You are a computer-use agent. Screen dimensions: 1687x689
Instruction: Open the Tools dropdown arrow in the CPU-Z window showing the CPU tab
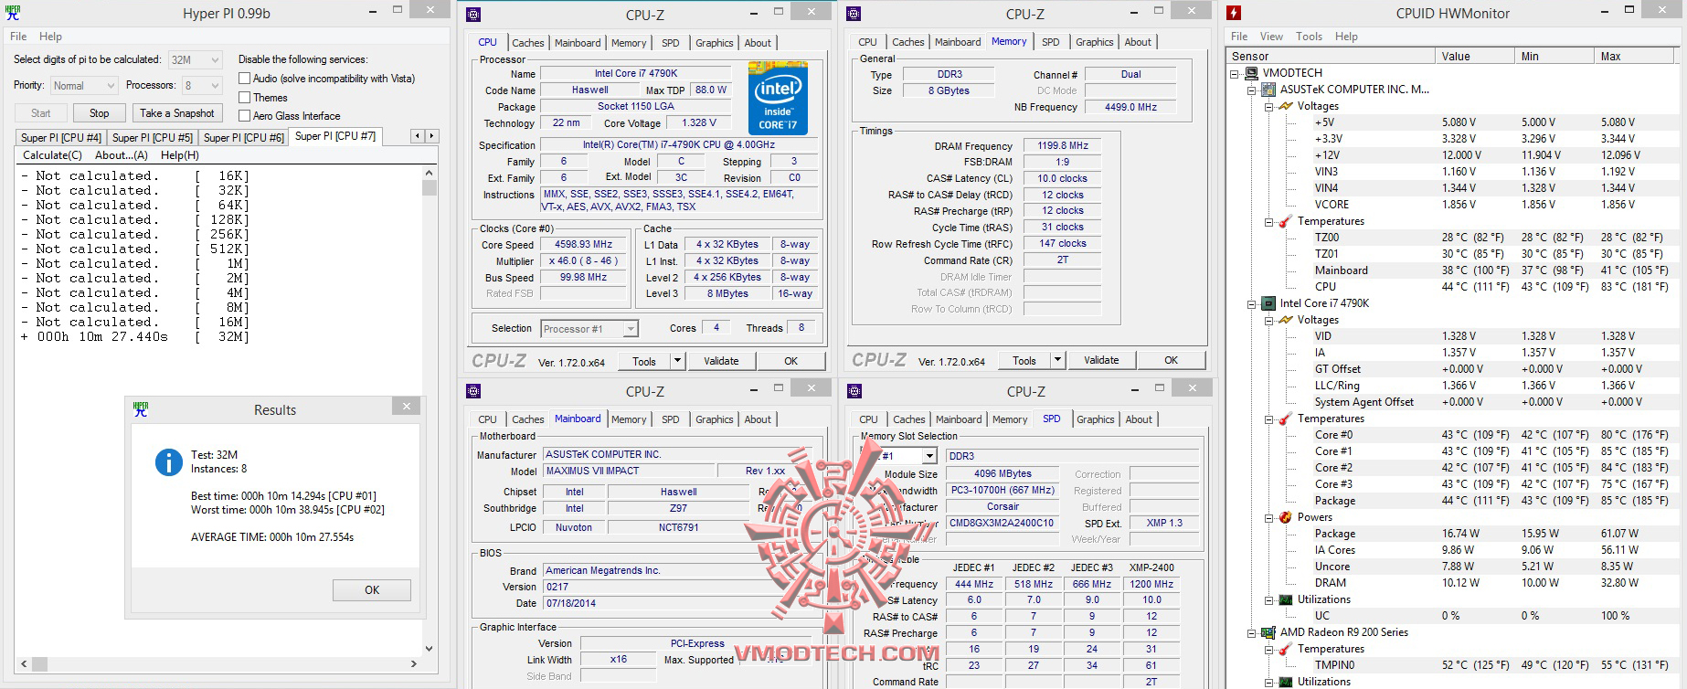[677, 361]
